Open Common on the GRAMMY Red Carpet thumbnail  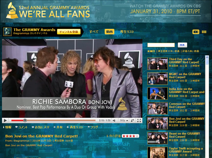[x=158, y=108]
